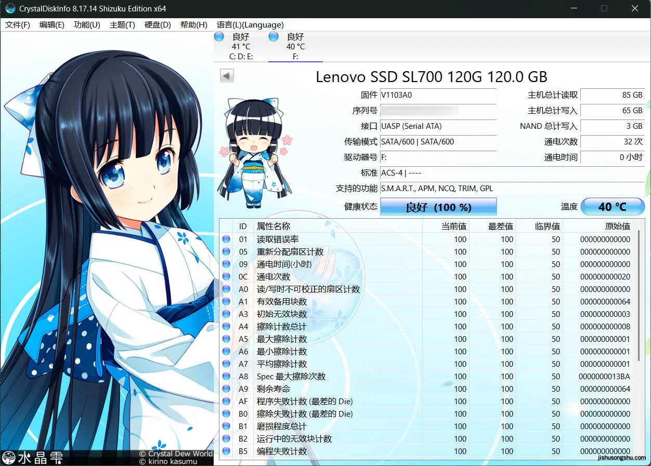The height and width of the screenshot is (466, 651).
Task: Click the status orb for 编程失败计数
Action: click(x=226, y=451)
